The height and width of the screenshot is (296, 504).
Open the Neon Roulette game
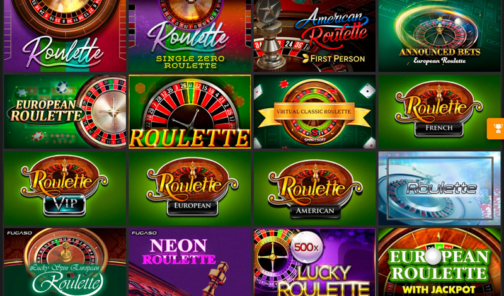coord(190,262)
